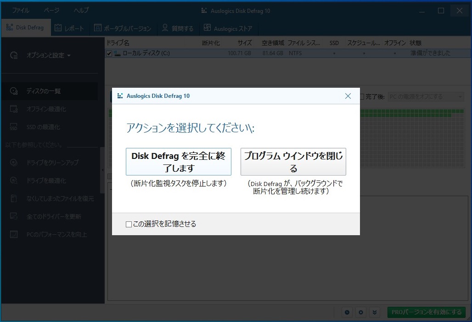Click the Auslogics logo in dialog title
The height and width of the screenshot is (322, 472).
[x=120, y=96]
